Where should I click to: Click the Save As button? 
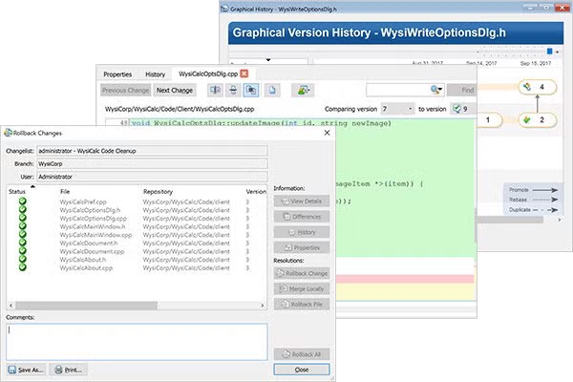(x=27, y=369)
